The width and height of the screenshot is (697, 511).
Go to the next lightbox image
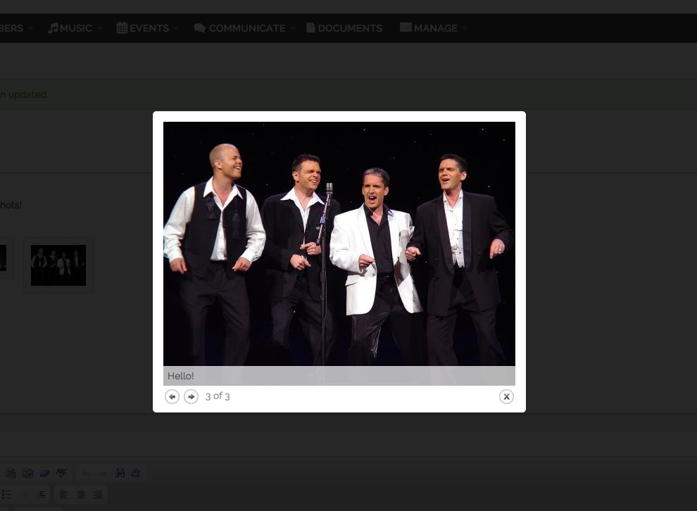(x=191, y=396)
